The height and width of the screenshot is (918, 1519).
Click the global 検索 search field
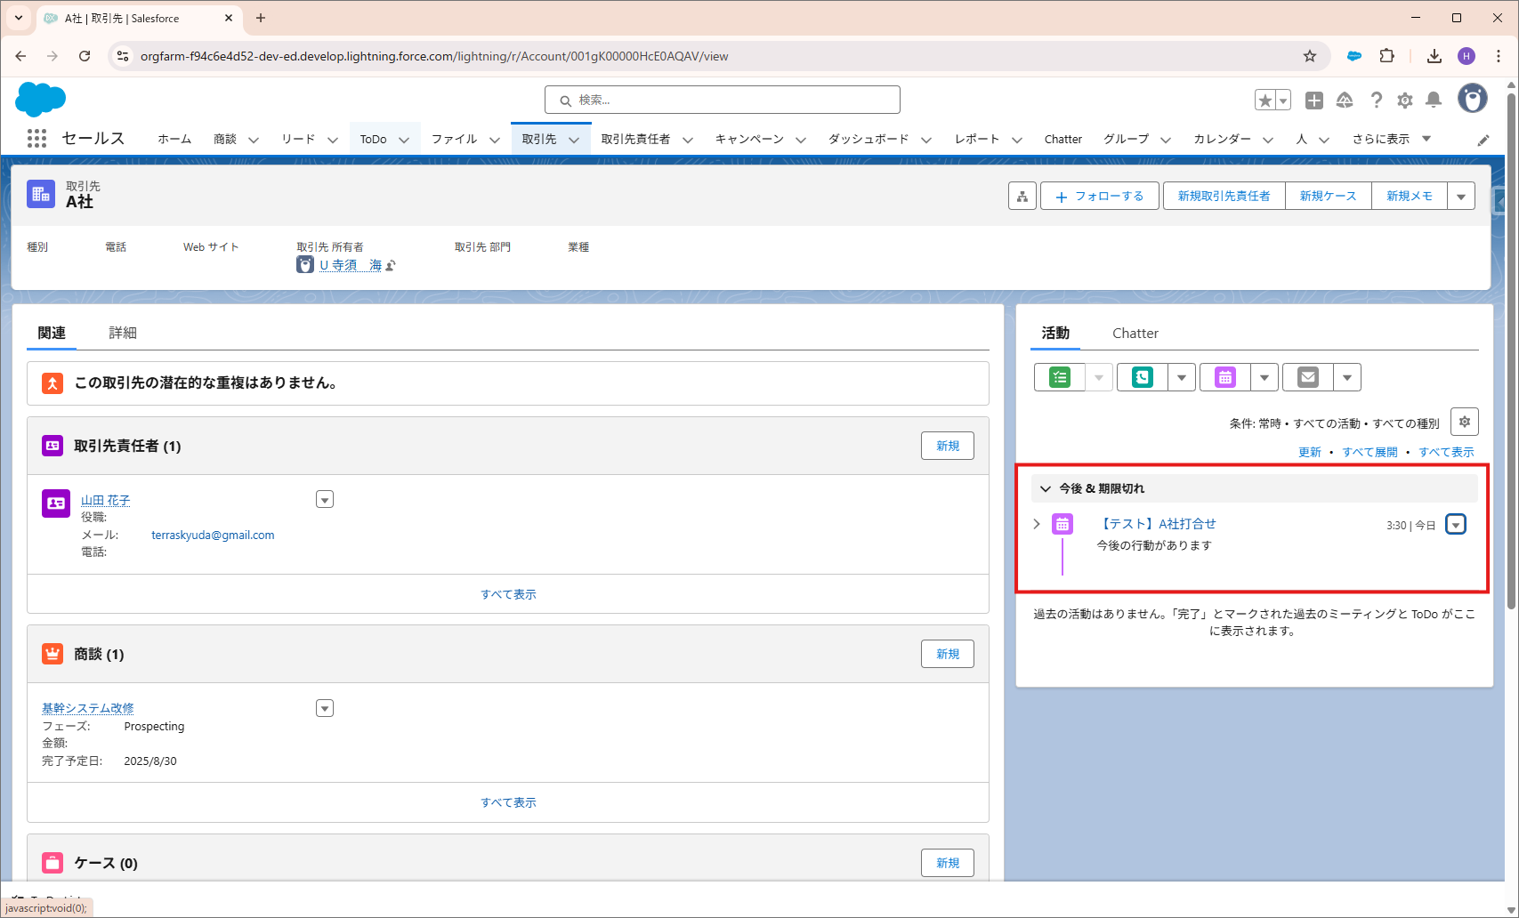pyautogui.click(x=723, y=100)
